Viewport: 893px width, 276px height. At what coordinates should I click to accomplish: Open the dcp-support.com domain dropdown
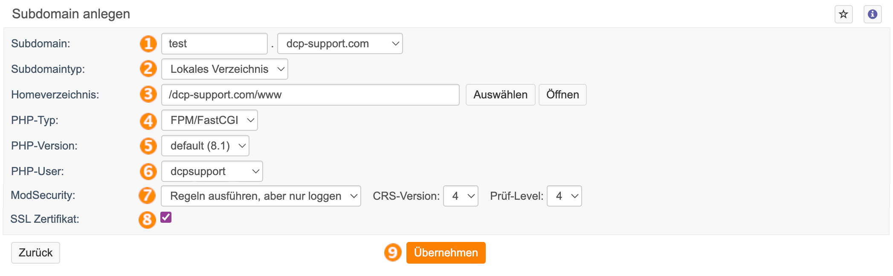340,43
